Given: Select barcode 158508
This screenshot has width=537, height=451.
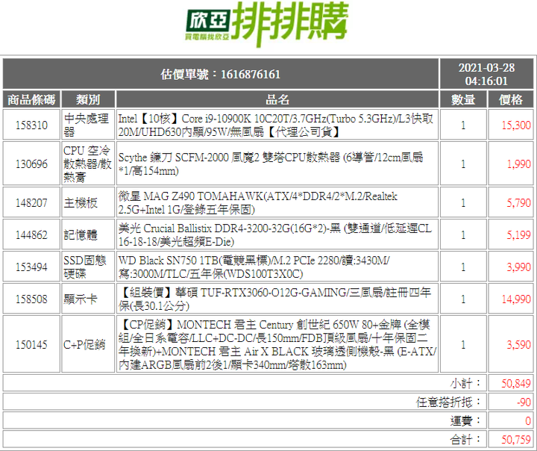Looking at the screenshot, I should tap(31, 299).
